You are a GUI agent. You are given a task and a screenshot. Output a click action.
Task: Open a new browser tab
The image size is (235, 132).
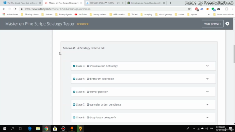170,3
